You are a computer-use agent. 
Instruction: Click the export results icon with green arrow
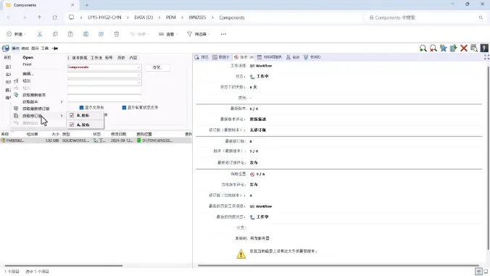(x=454, y=48)
